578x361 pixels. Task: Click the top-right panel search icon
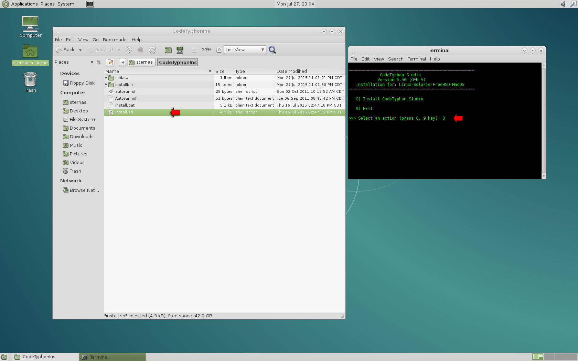573,4
